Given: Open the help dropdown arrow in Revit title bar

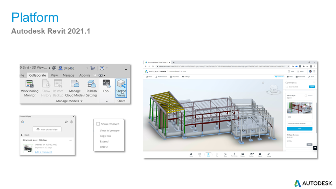Looking at the screenshot, I should point(107,68).
